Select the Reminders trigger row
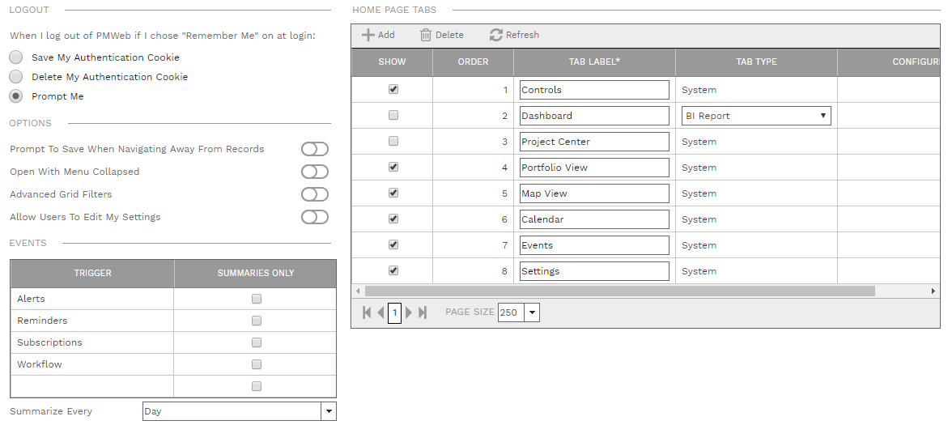948x425 pixels. point(173,321)
